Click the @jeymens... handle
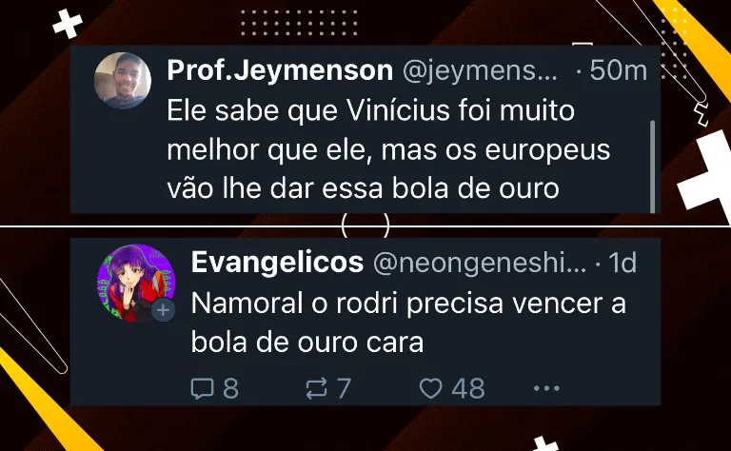731x451 pixels. (x=480, y=71)
